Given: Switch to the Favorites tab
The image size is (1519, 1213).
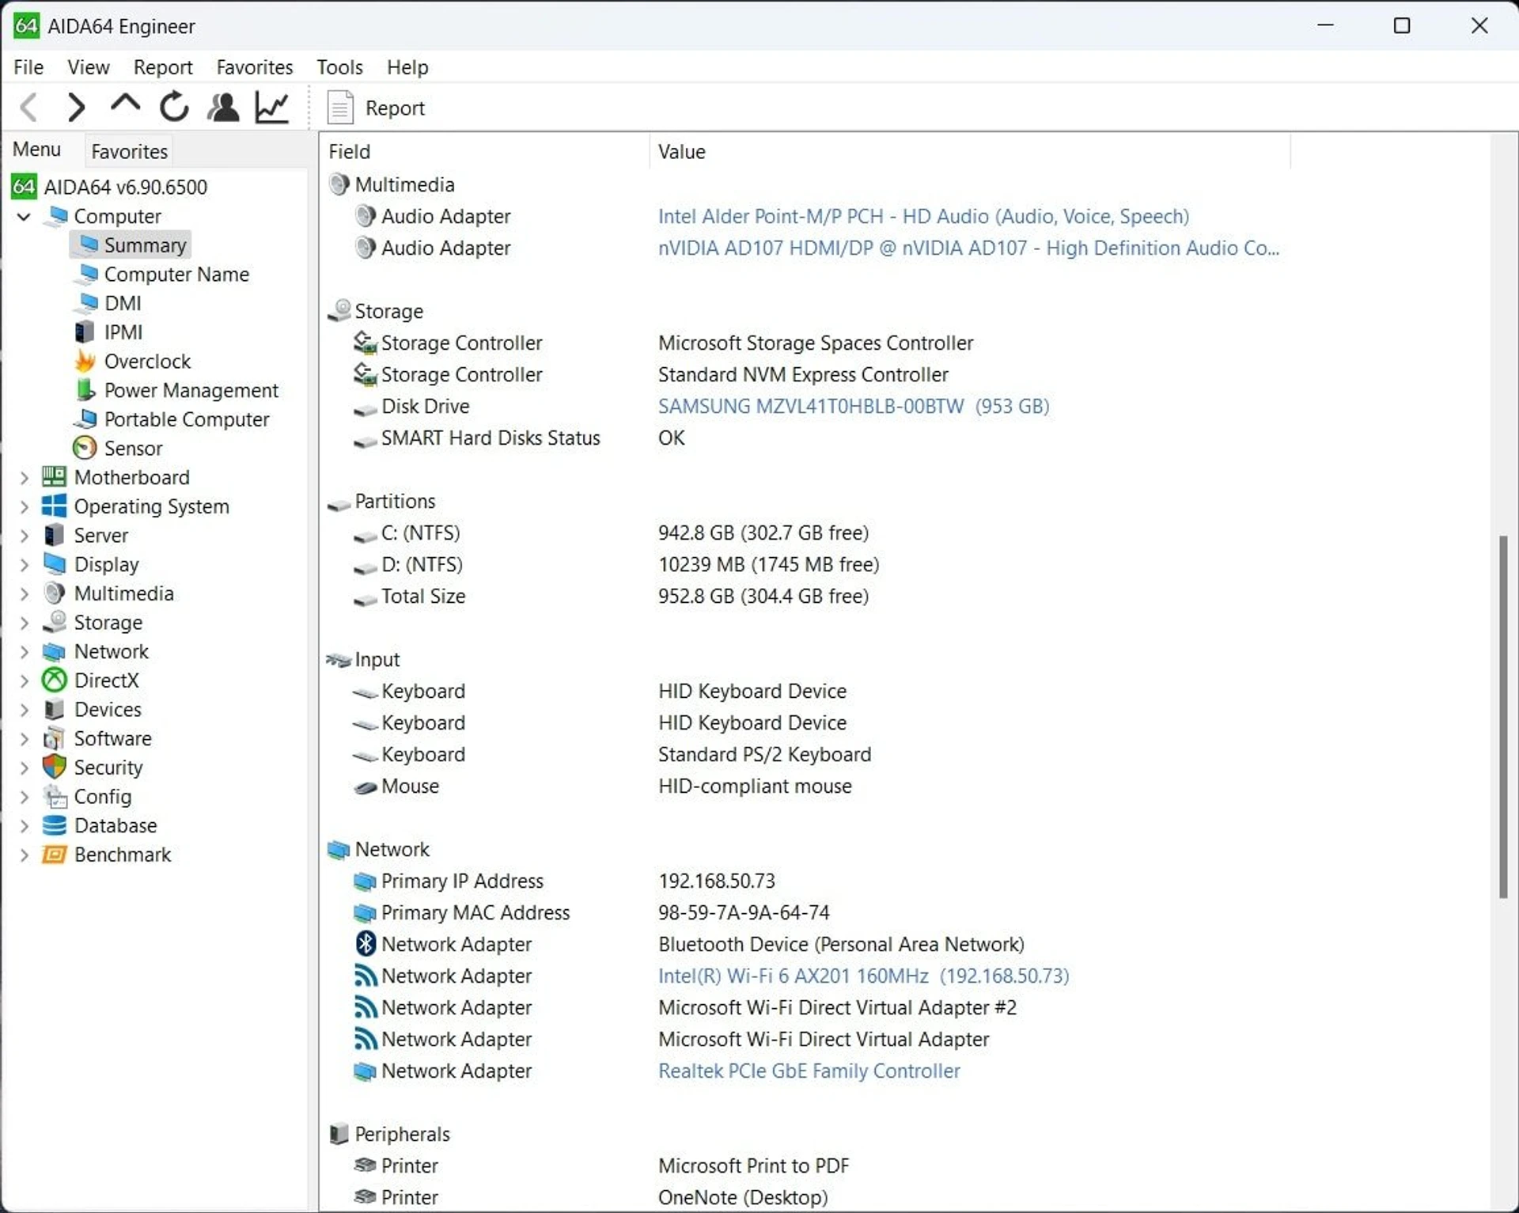Looking at the screenshot, I should (x=129, y=151).
